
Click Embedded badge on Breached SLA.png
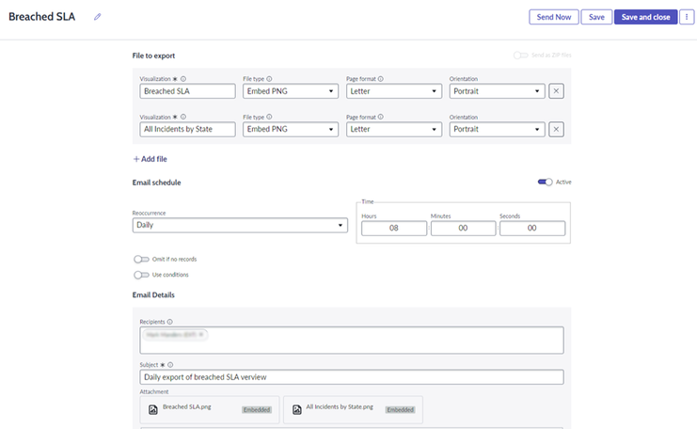click(x=257, y=409)
